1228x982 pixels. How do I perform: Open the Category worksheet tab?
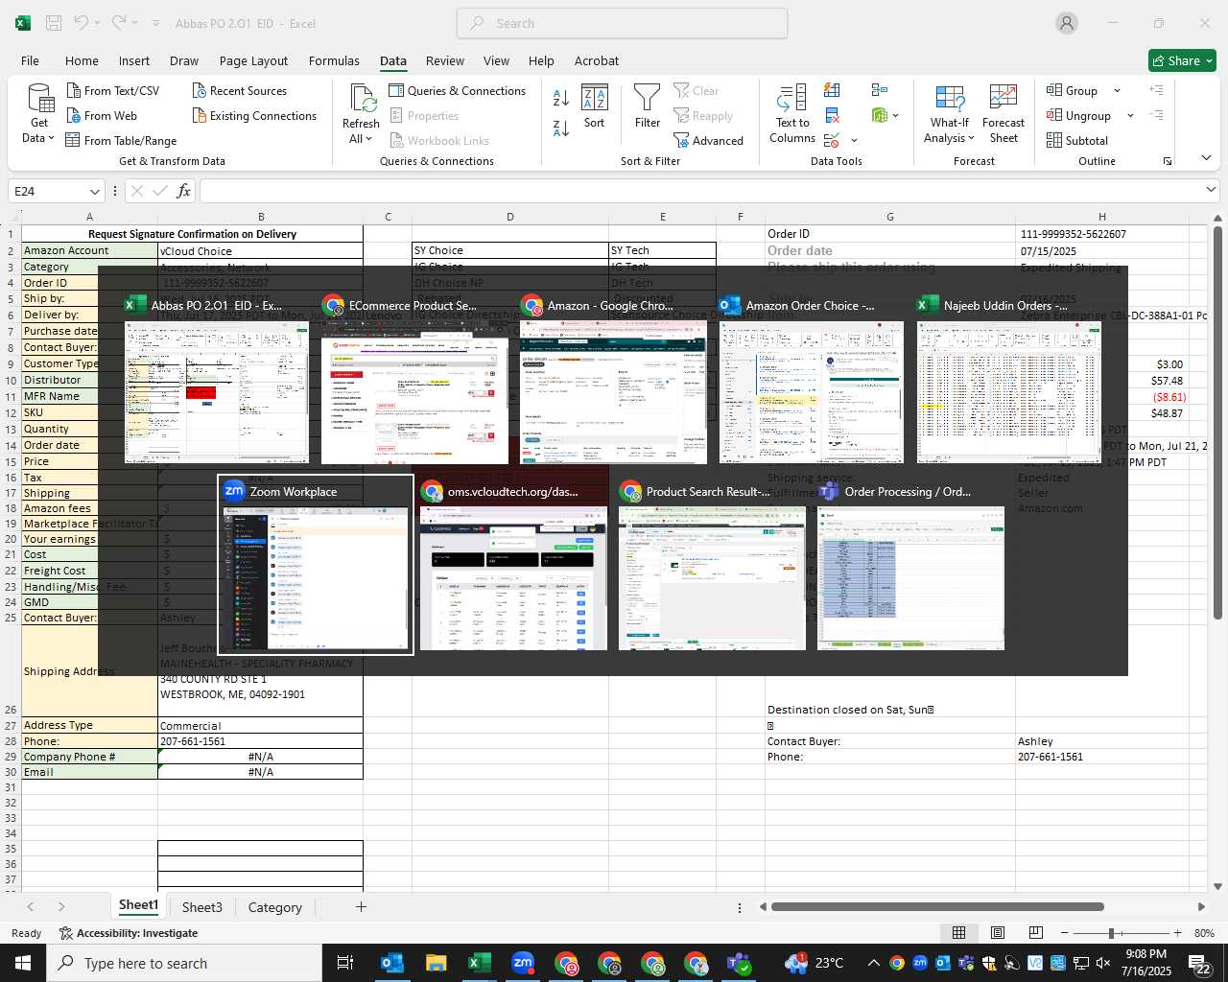[274, 906]
